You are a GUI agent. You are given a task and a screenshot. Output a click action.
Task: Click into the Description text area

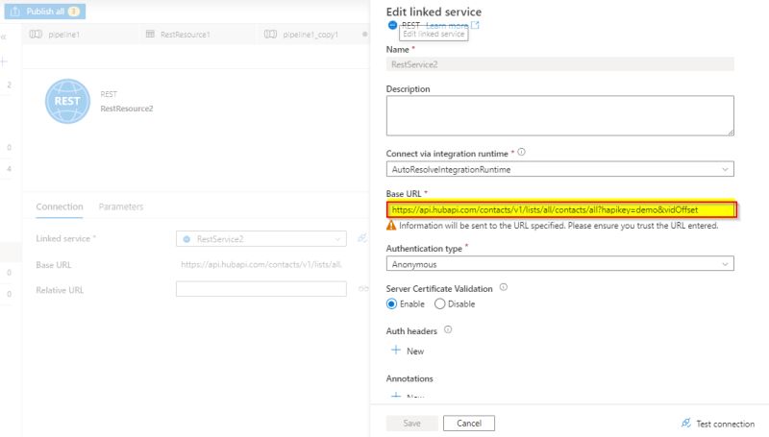pos(559,115)
